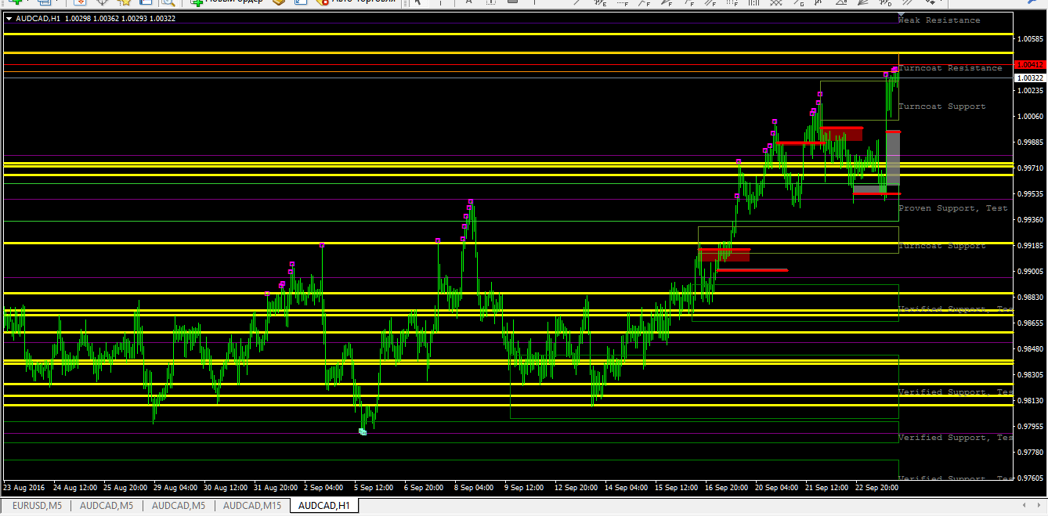Click the 0.98830 price axis label
Image resolution: width=1048 pixels, height=516 pixels.
[1029, 298]
